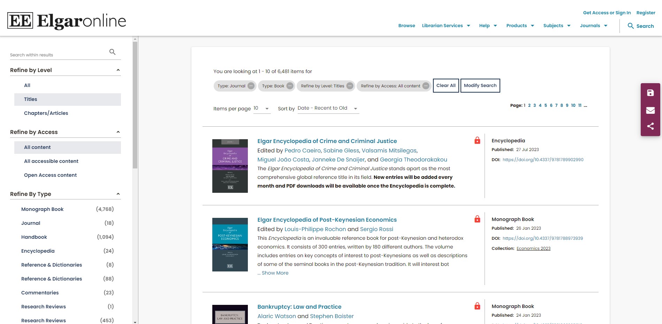This screenshot has height=324, width=662.
Task: Open Bankruptcy: Law and Practice title
Action: pyautogui.click(x=299, y=307)
